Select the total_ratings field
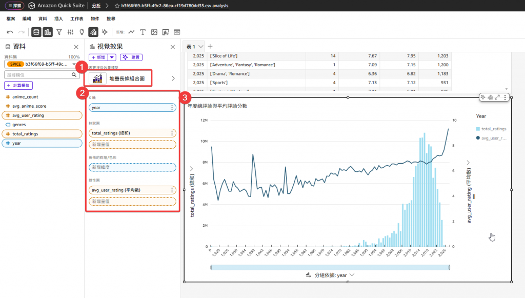 (42, 133)
